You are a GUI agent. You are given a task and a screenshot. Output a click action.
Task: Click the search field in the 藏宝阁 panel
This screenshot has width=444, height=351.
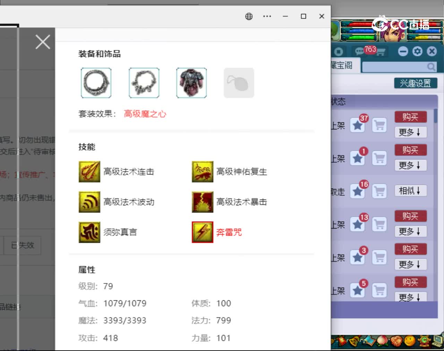[399, 66]
